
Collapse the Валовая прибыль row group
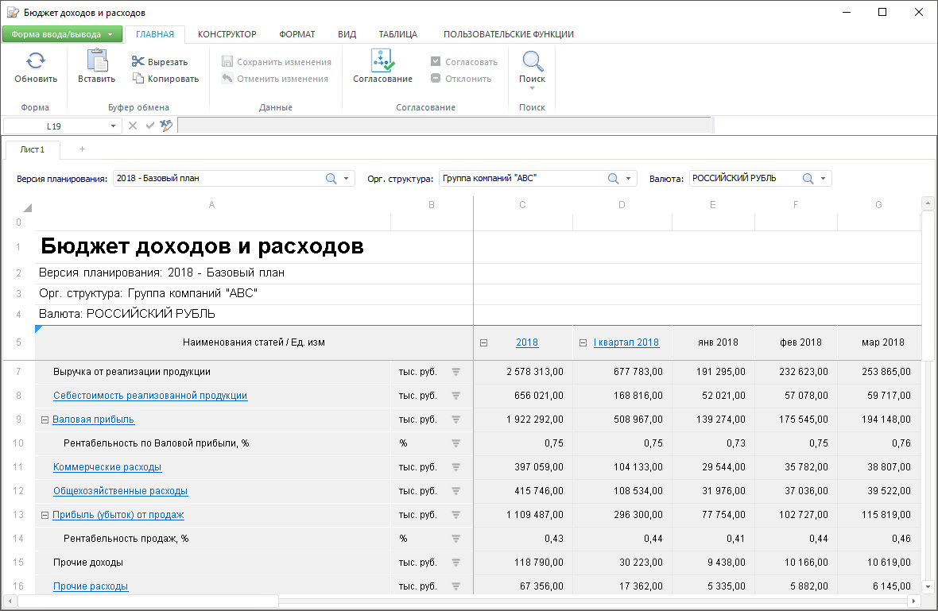point(45,420)
